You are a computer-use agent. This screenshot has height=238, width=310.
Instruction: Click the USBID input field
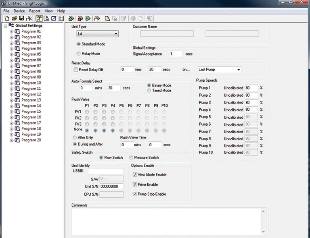coord(106,171)
